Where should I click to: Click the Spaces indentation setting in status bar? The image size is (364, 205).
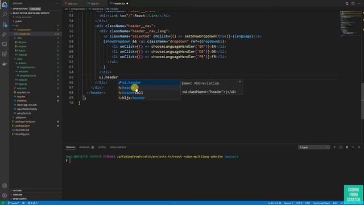click(288, 203)
